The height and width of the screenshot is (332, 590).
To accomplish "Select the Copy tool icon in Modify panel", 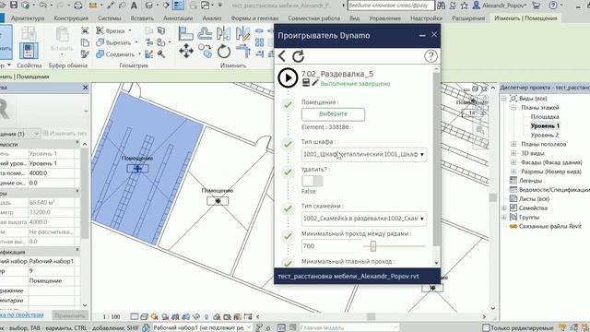I will [x=205, y=51].
